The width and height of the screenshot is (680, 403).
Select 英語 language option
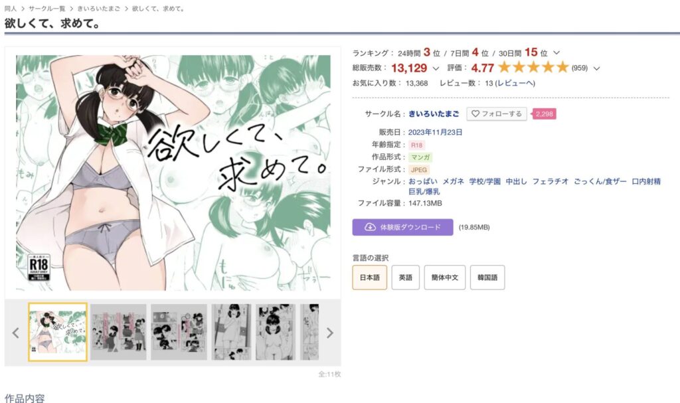406,278
